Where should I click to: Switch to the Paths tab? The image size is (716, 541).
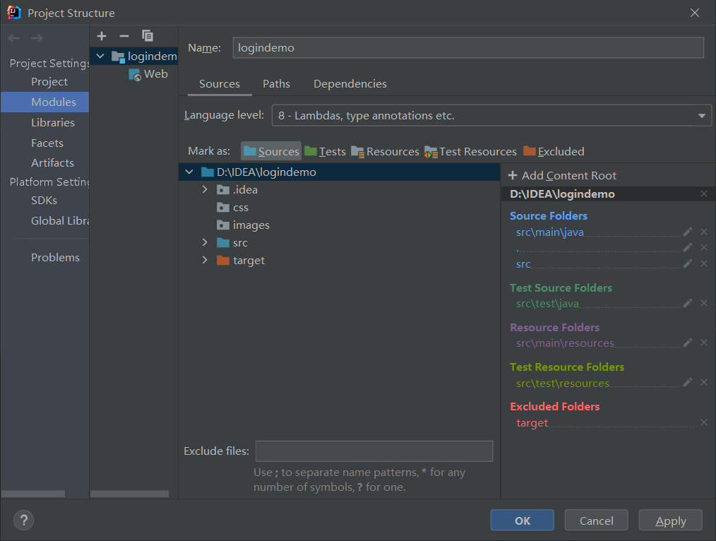pyautogui.click(x=276, y=83)
